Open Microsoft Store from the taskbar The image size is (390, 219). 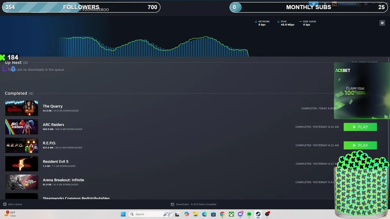(x=213, y=214)
